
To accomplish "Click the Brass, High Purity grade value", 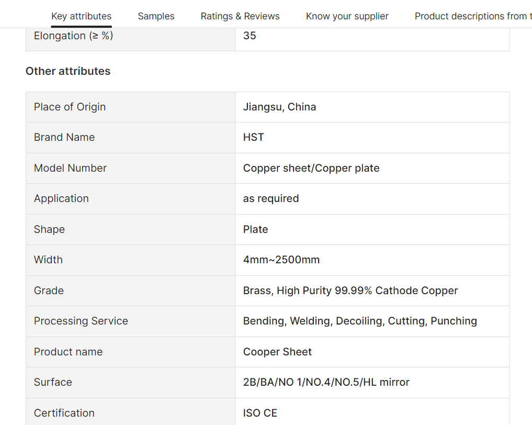I will click(350, 290).
